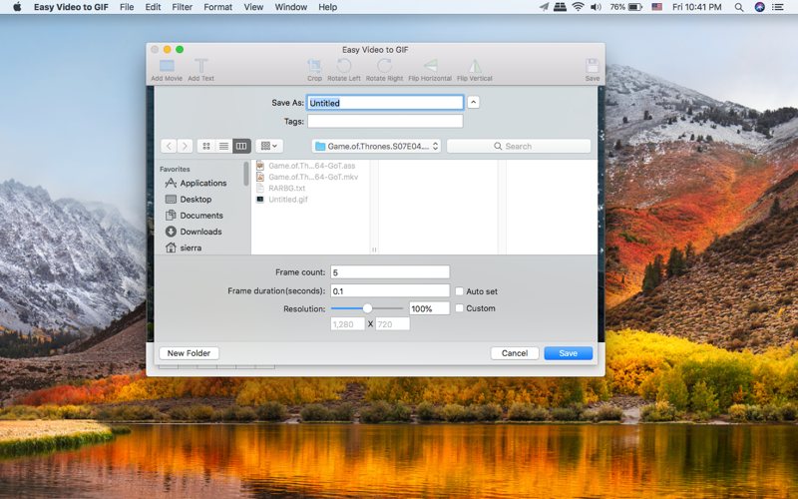Click the Resolution slider handle
The width and height of the screenshot is (798, 499).
click(x=367, y=308)
